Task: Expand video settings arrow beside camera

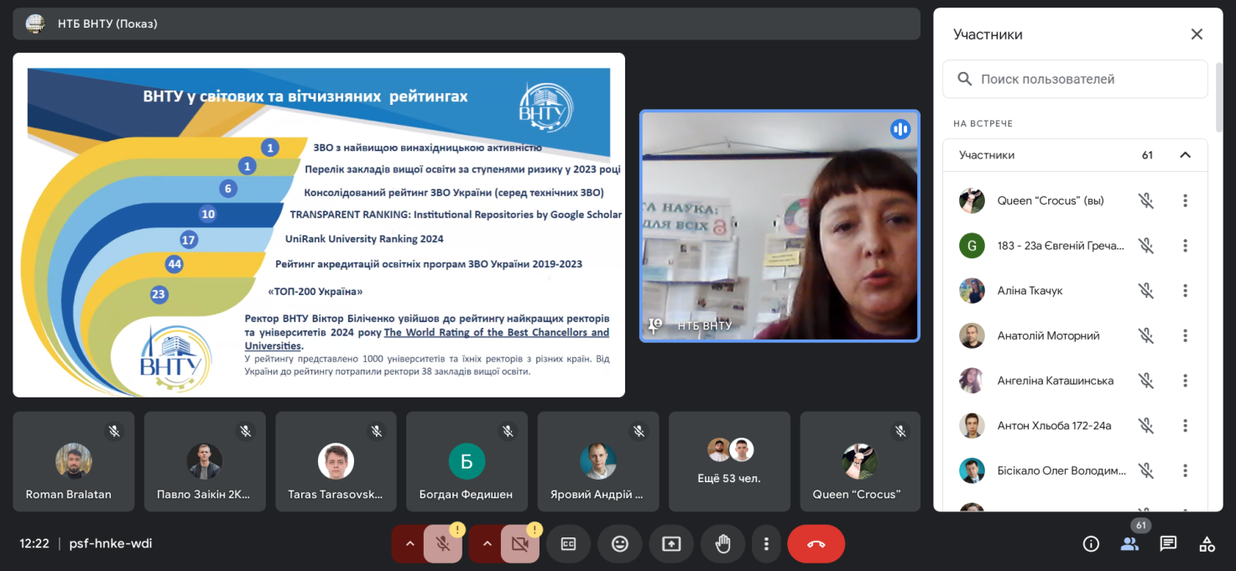Action: 487,543
